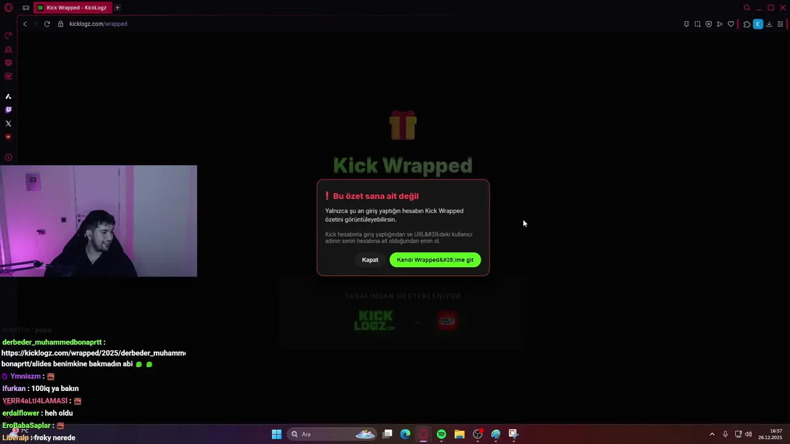Viewport: 790px width, 444px height.
Task: Open the Windows Start menu
Action: click(276, 434)
